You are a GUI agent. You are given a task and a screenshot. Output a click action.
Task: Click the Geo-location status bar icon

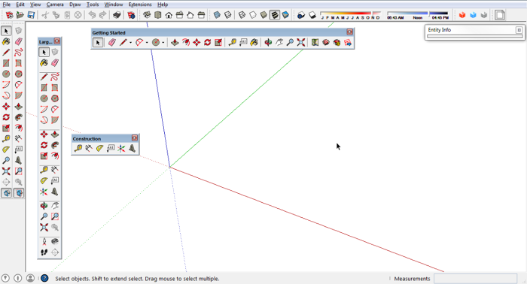coord(6,278)
